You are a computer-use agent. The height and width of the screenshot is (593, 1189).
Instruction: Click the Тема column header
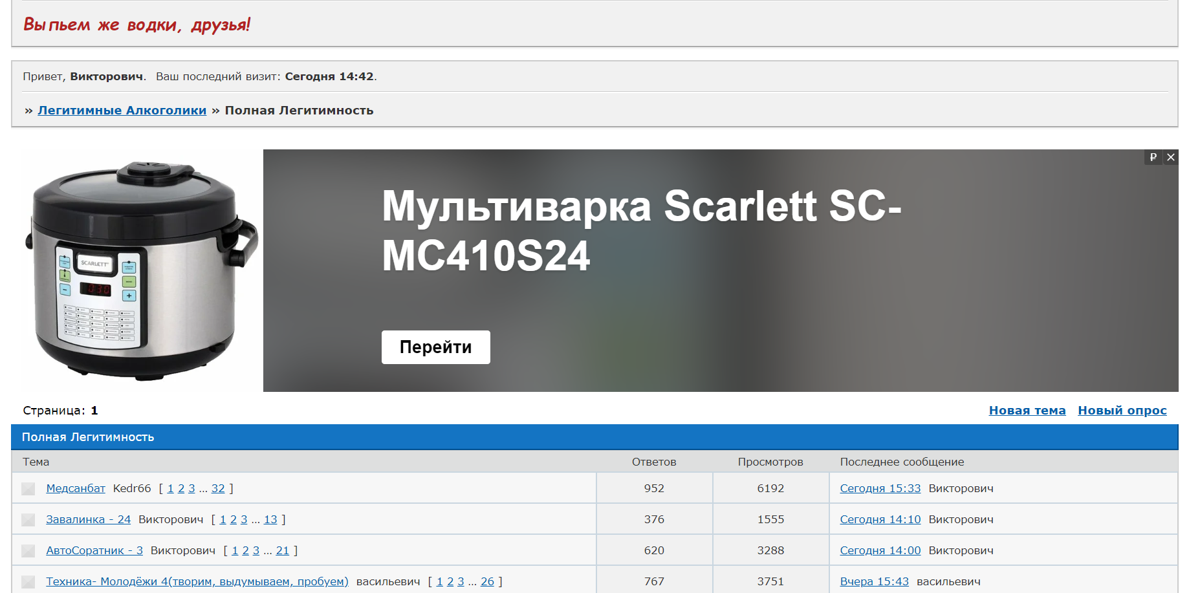click(36, 462)
